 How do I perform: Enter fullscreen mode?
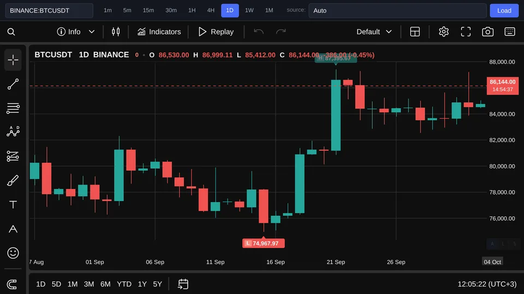466,32
